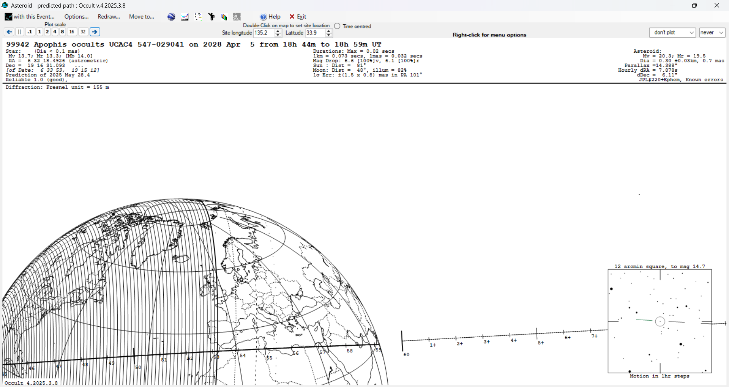The image size is (729, 387).
Task: Decrease Site longitude with down spinner
Action: pyautogui.click(x=278, y=35)
